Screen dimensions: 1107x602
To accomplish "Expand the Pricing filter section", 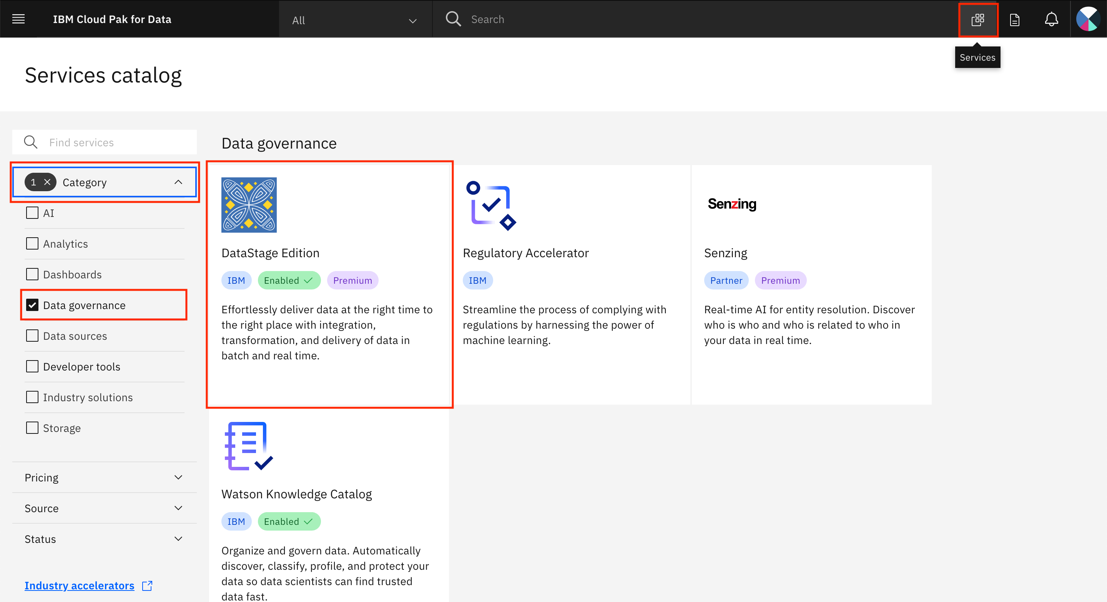I will 105,478.
